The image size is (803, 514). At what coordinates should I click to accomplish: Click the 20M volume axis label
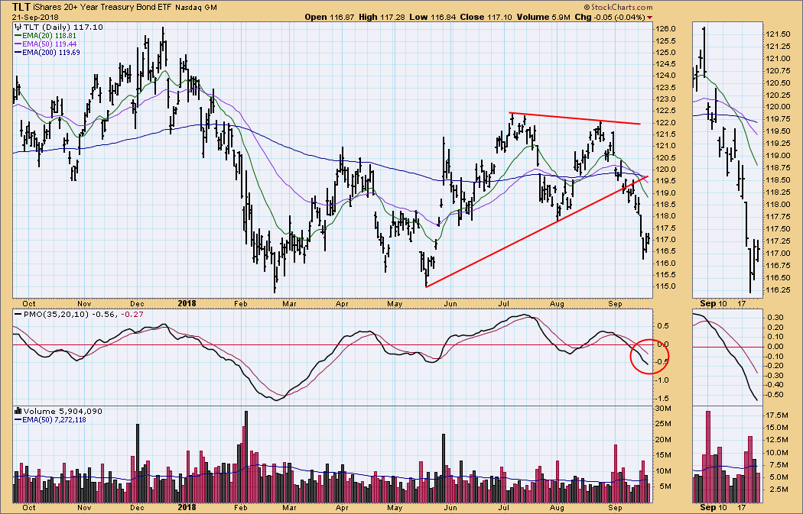point(664,440)
